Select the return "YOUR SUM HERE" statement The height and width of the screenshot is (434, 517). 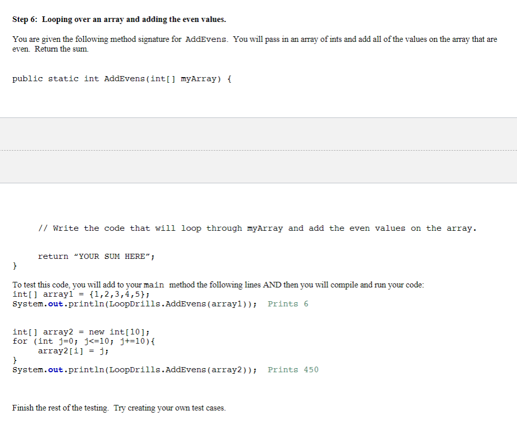(x=96, y=256)
